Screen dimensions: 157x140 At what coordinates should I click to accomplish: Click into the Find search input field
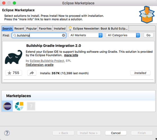pos(39,35)
